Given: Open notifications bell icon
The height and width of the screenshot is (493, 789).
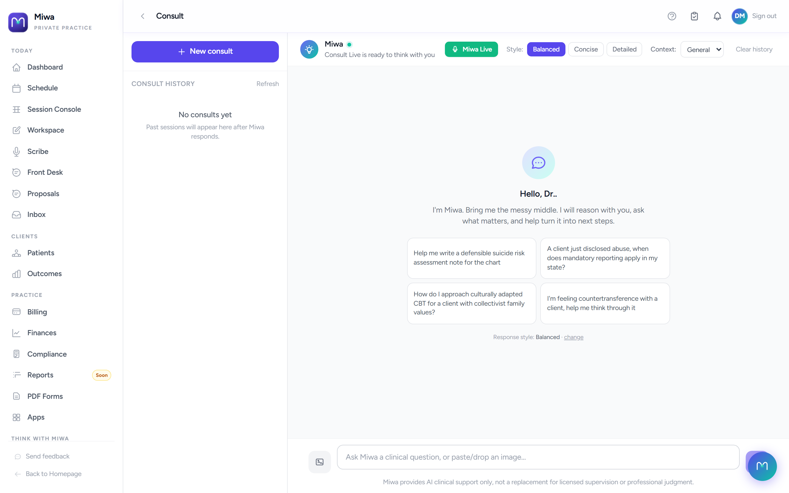Looking at the screenshot, I should (717, 16).
